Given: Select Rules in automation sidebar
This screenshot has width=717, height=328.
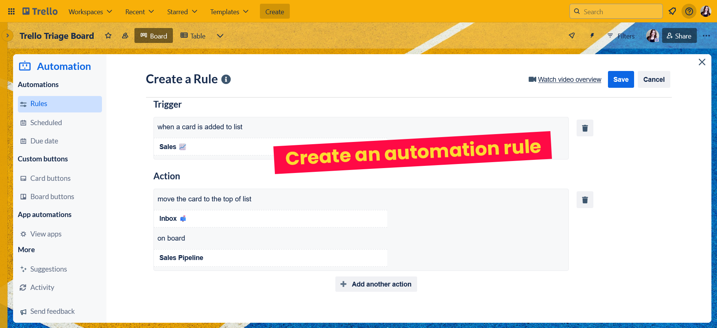Looking at the screenshot, I should click(60, 104).
